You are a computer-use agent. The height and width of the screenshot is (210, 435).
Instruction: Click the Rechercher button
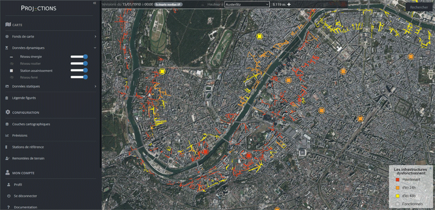click(x=419, y=8)
